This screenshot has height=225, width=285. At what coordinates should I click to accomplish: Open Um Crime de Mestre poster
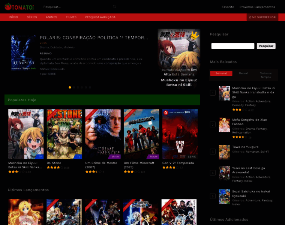click(x=103, y=134)
